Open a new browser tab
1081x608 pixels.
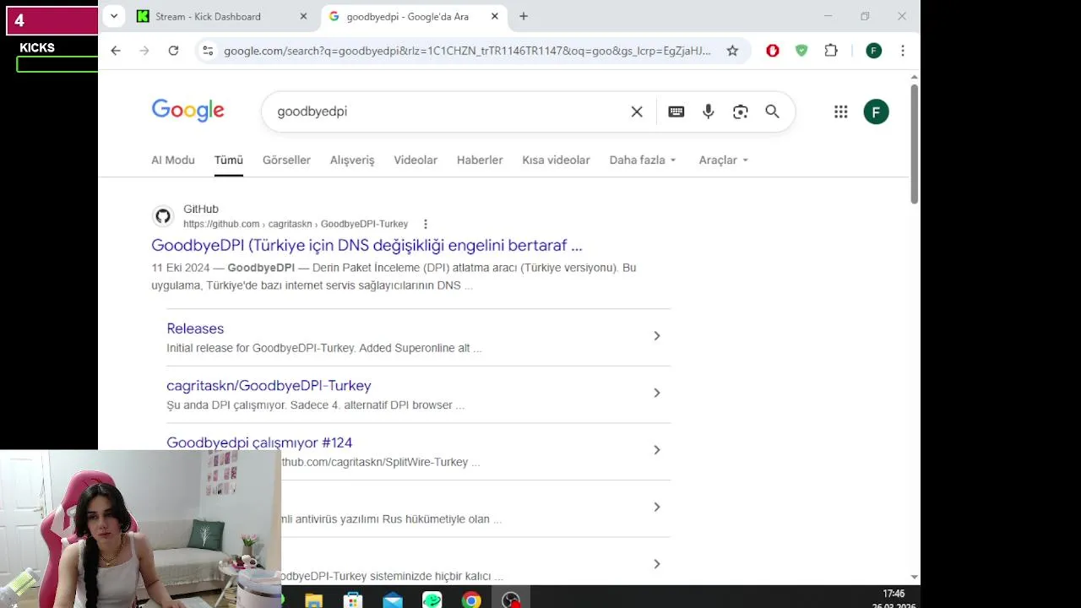coord(524,16)
